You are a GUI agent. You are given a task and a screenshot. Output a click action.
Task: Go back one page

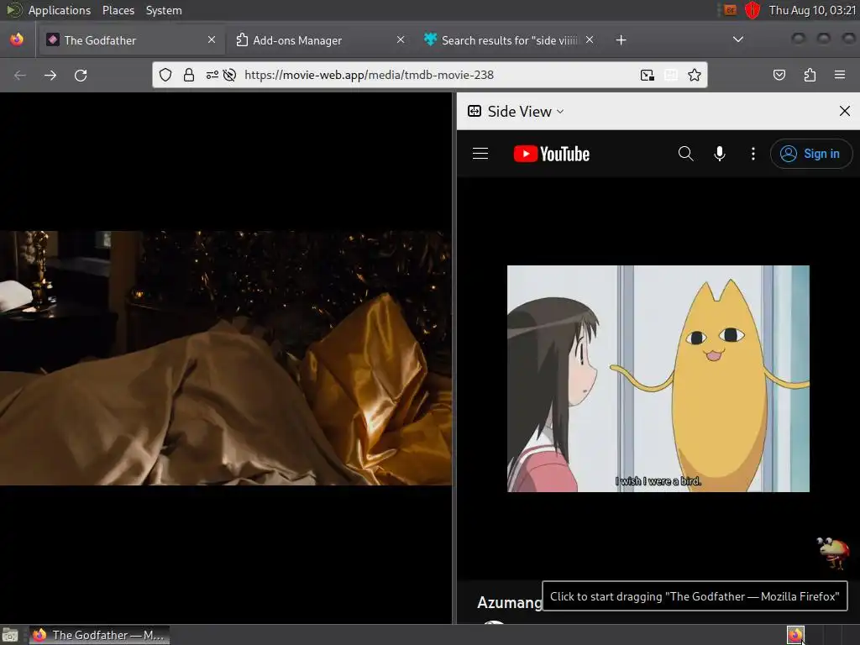click(x=20, y=75)
